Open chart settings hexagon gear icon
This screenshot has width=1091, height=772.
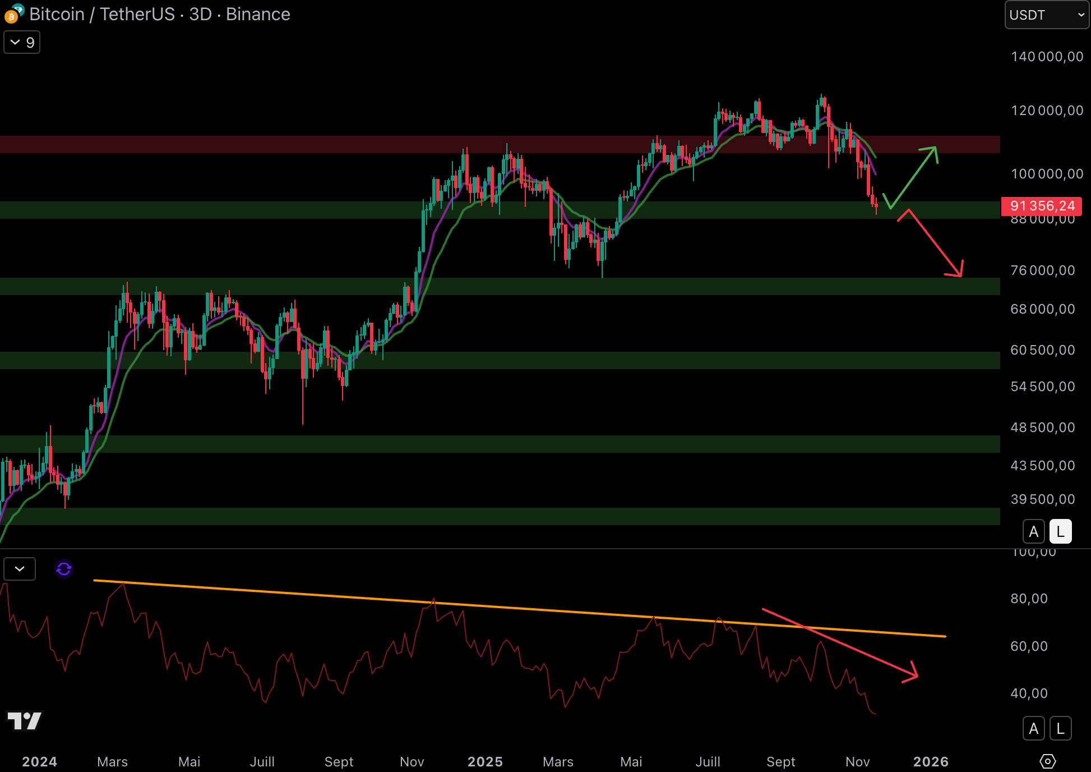tap(1047, 761)
